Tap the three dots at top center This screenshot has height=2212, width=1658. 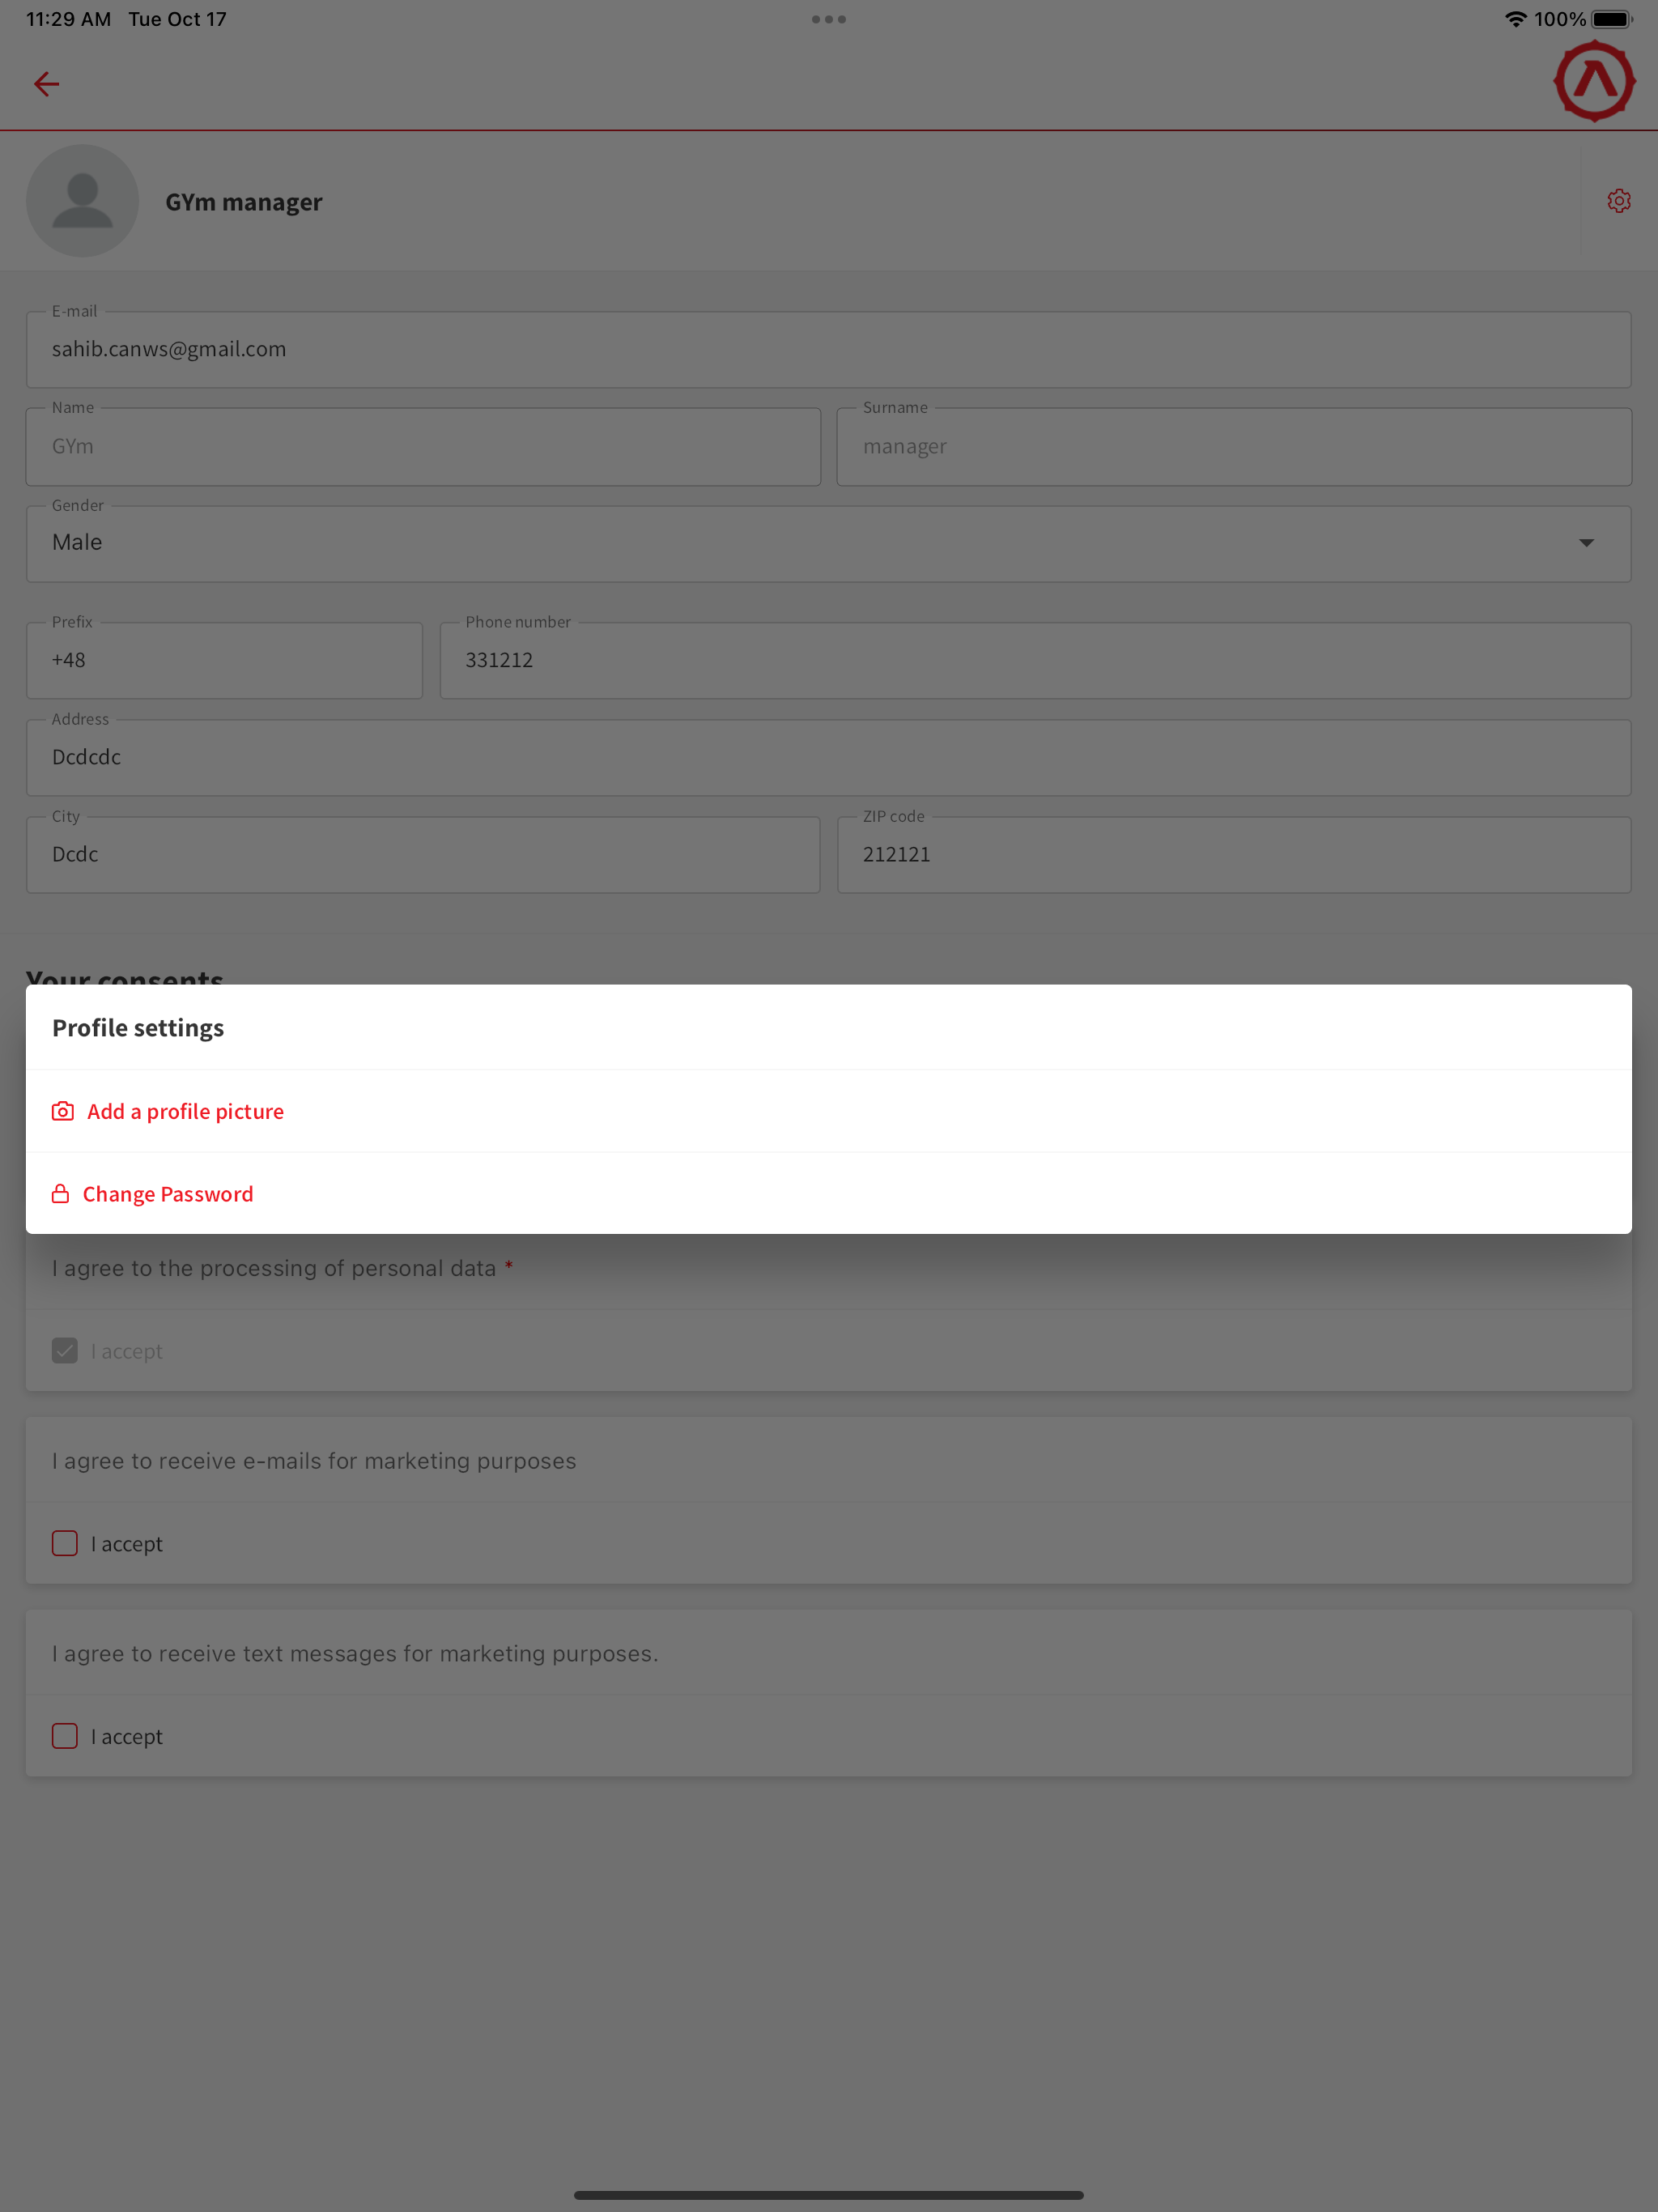(x=829, y=19)
